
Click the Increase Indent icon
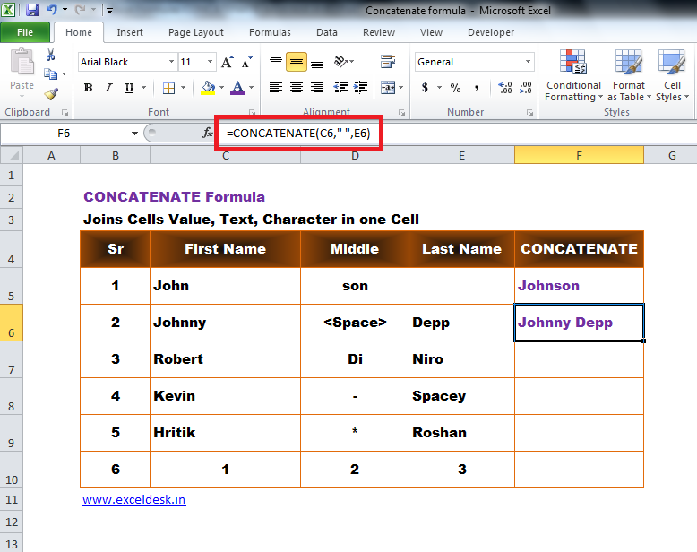tap(360, 88)
